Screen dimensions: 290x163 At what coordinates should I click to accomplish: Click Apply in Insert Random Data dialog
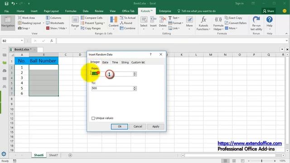coord(156,127)
